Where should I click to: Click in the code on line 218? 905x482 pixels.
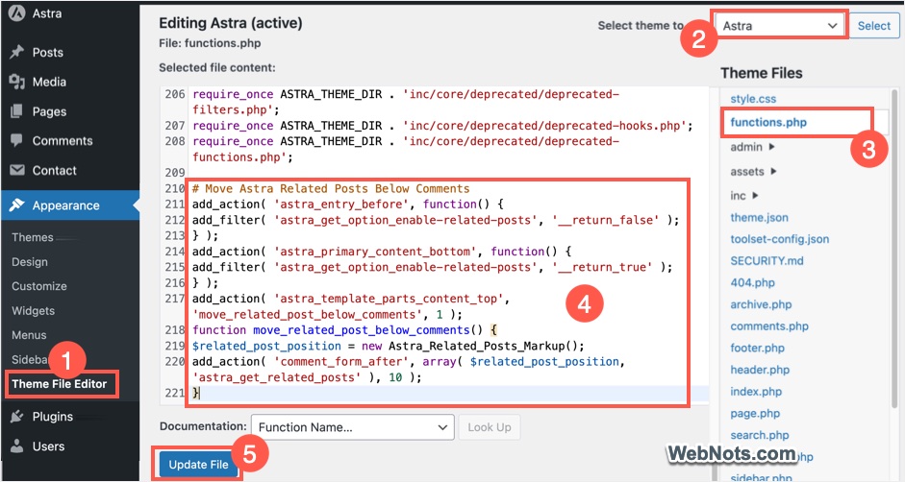coord(344,329)
